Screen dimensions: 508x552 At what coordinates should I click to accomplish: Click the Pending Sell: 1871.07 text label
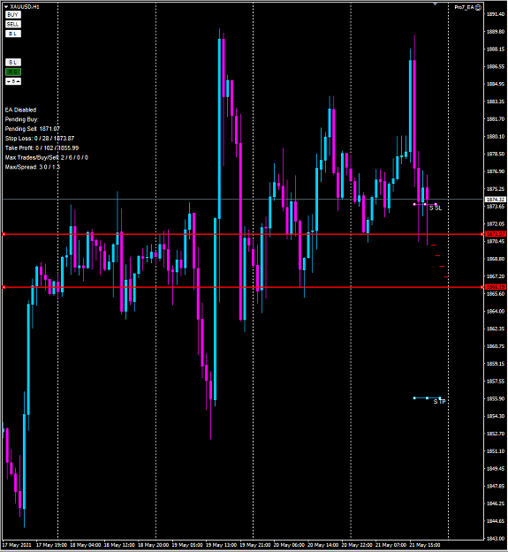[x=33, y=129]
